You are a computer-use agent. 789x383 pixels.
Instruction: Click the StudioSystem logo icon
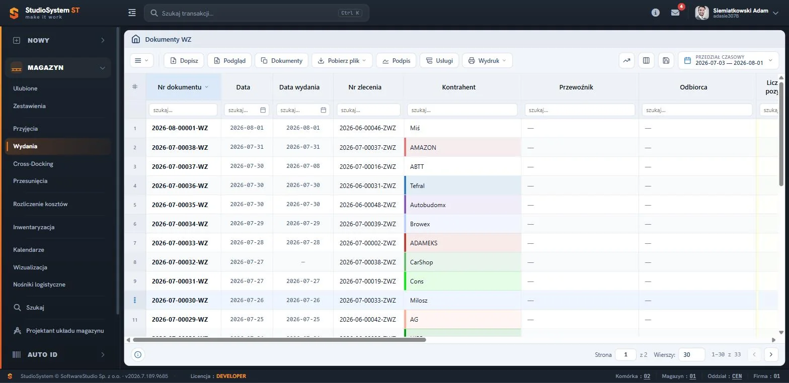(14, 13)
